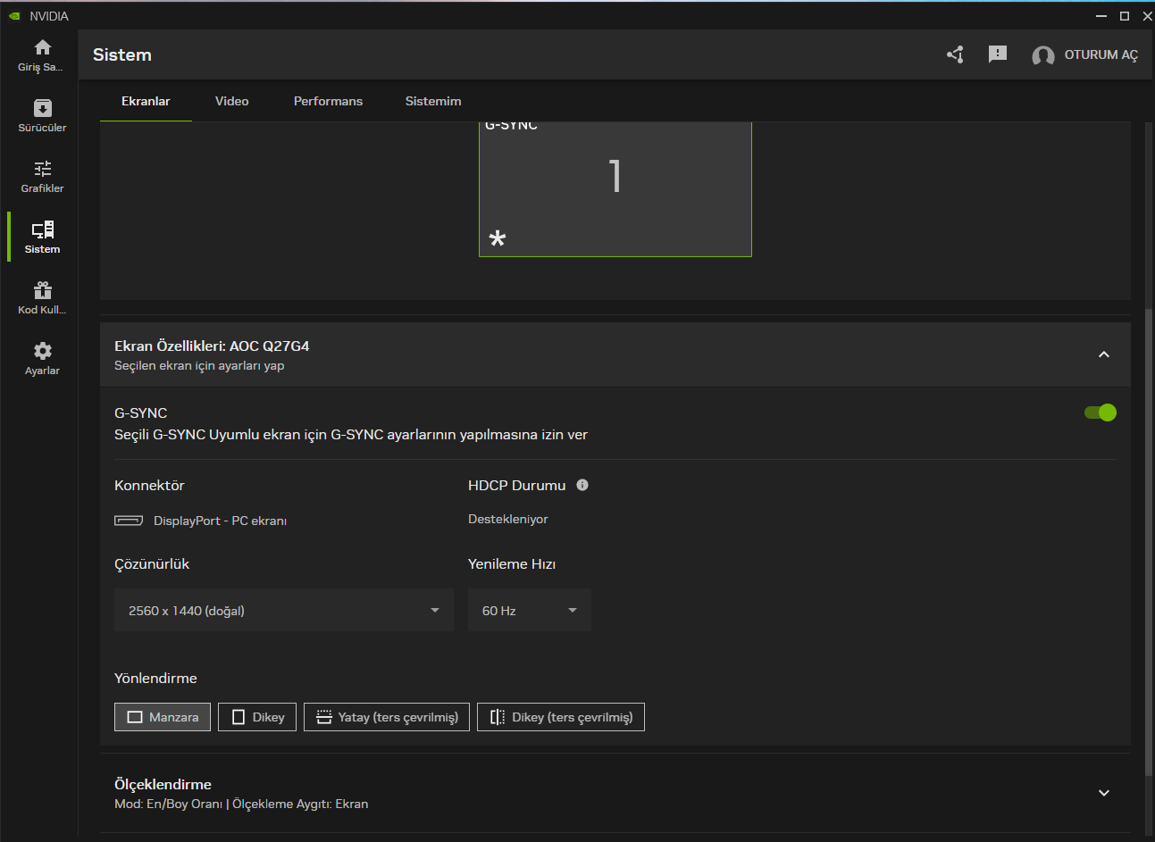Click OTURUM AÇ to sign in
The width and height of the screenshot is (1155, 842).
[1101, 55]
